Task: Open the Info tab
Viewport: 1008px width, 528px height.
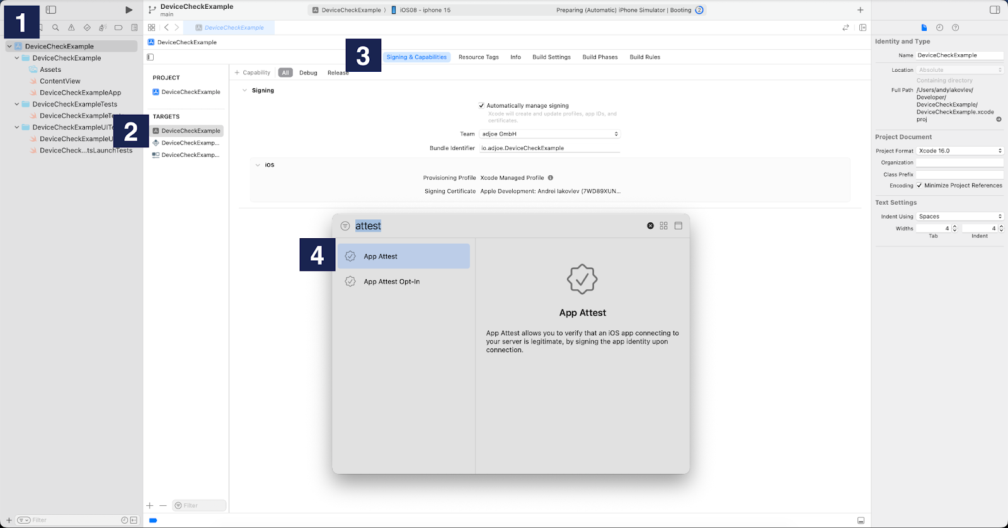Action: click(x=515, y=57)
